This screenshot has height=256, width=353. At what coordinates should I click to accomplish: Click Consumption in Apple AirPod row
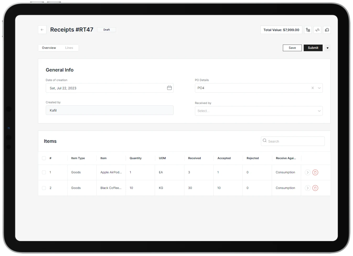[x=285, y=173]
